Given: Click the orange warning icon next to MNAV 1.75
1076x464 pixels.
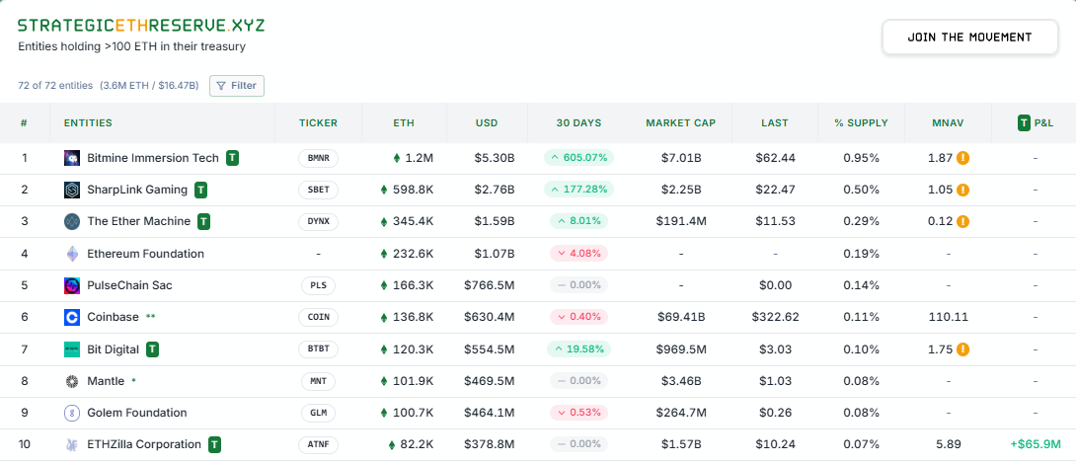Looking at the screenshot, I should 962,349.
